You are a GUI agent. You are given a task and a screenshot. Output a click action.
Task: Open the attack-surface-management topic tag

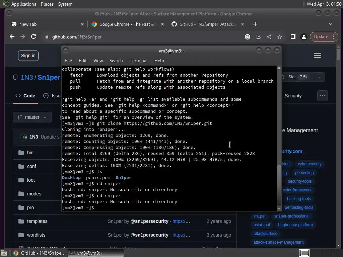278,242
